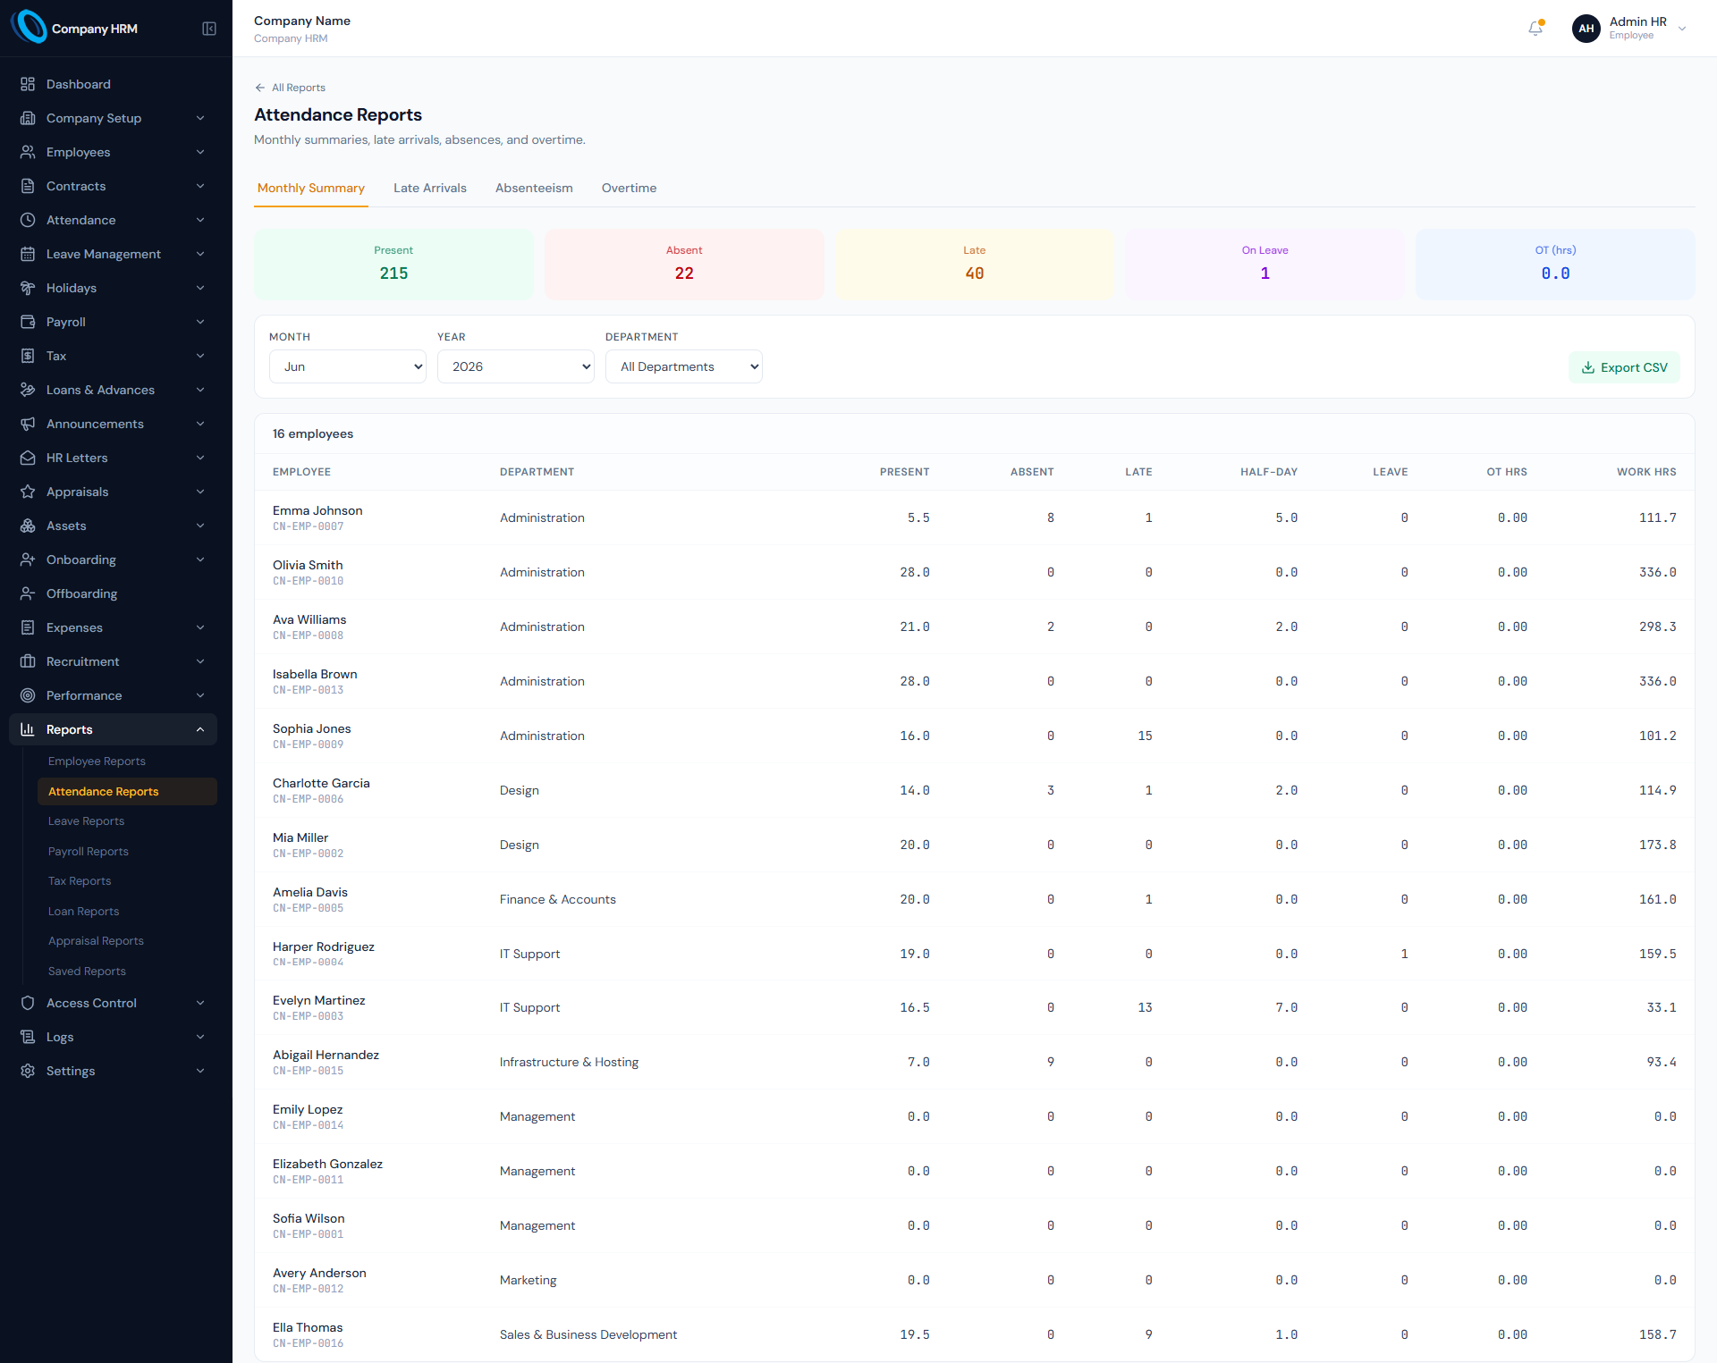
Task: Click the OT (hrs) summary card
Action: [1555, 265]
